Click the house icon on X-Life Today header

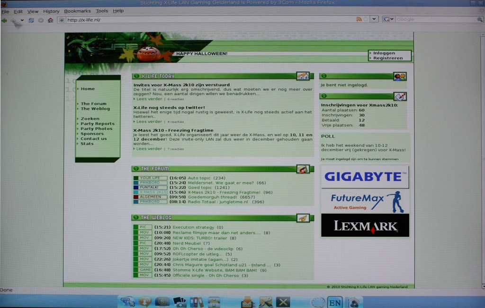point(303,76)
